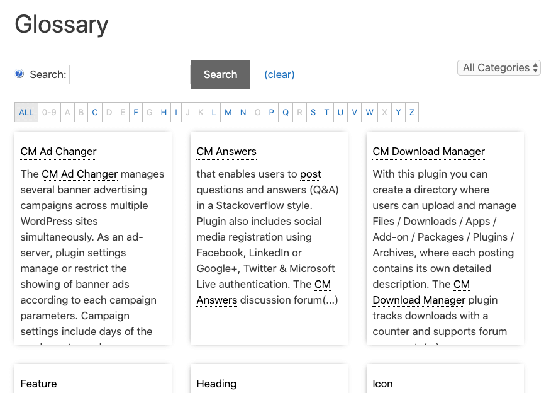The height and width of the screenshot is (393, 556).
Task: Click the (clear) link
Action: [279, 74]
